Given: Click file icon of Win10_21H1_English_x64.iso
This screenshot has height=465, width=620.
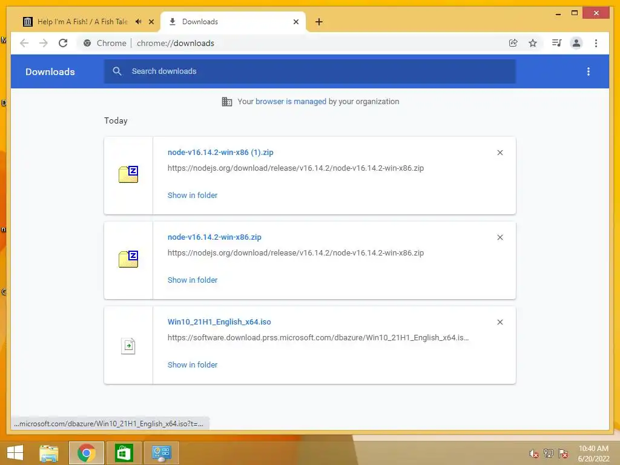Looking at the screenshot, I should point(128,346).
